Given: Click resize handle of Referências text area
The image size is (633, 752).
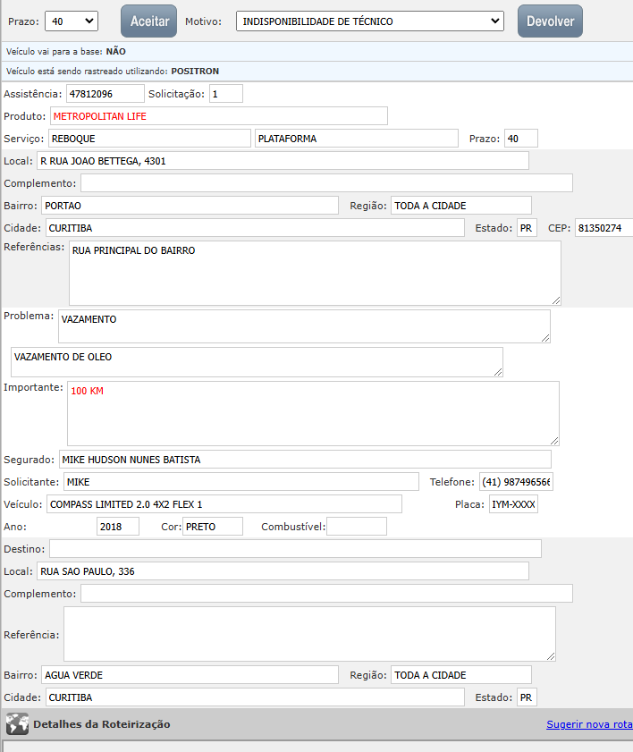Looking at the screenshot, I should click(556, 300).
